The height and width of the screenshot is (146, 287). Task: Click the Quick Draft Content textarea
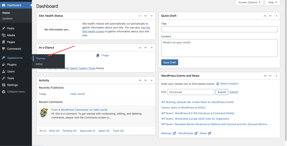[219, 48]
